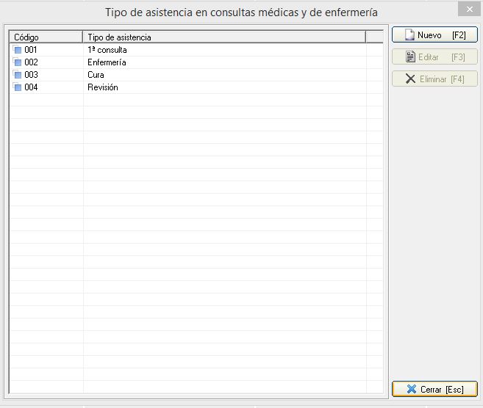The height and width of the screenshot is (408, 483).
Task: Click the blue icon beside code 003
Action: 18,75
